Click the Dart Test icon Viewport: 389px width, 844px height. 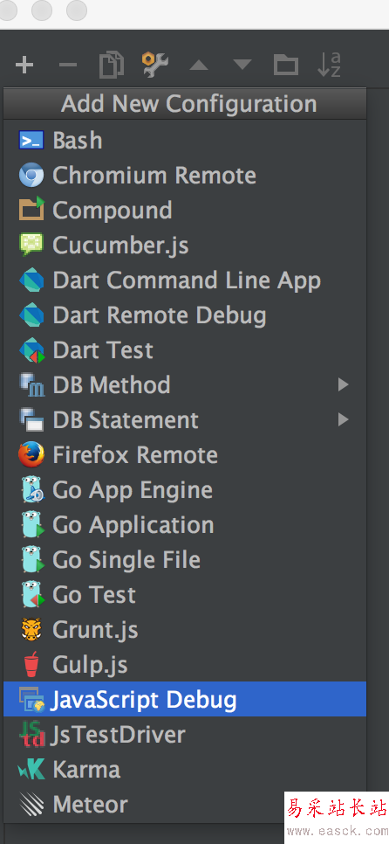pos(31,349)
